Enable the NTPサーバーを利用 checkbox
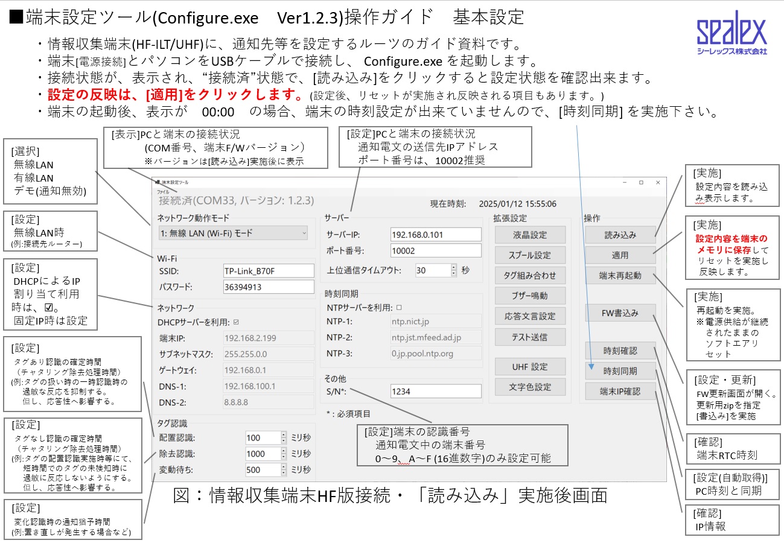The height and width of the screenshot is (543, 784). tap(398, 308)
